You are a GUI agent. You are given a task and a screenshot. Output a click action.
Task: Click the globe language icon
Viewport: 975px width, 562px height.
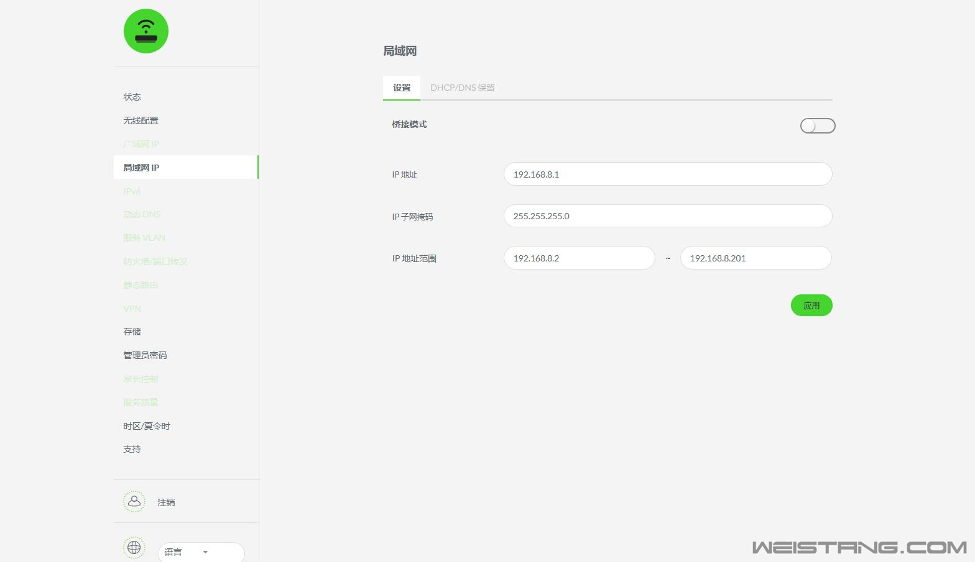coord(134,548)
